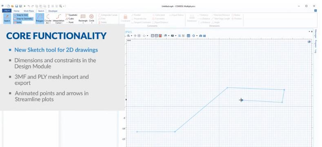Click the Constraint lock icon
The image size is (322, 147).
coord(125,17)
